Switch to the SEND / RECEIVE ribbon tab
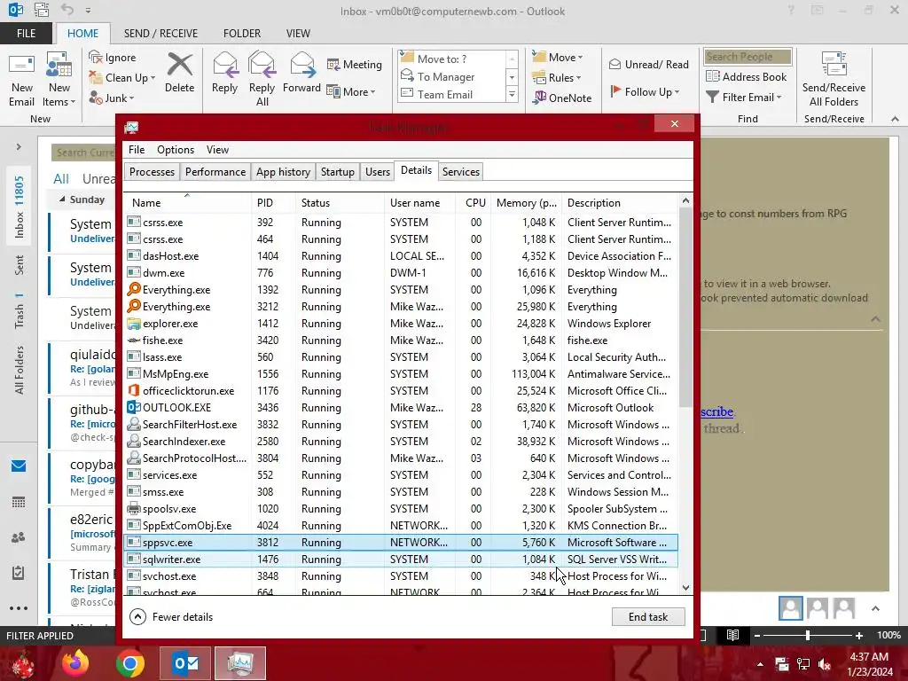The image size is (908, 681). (160, 34)
